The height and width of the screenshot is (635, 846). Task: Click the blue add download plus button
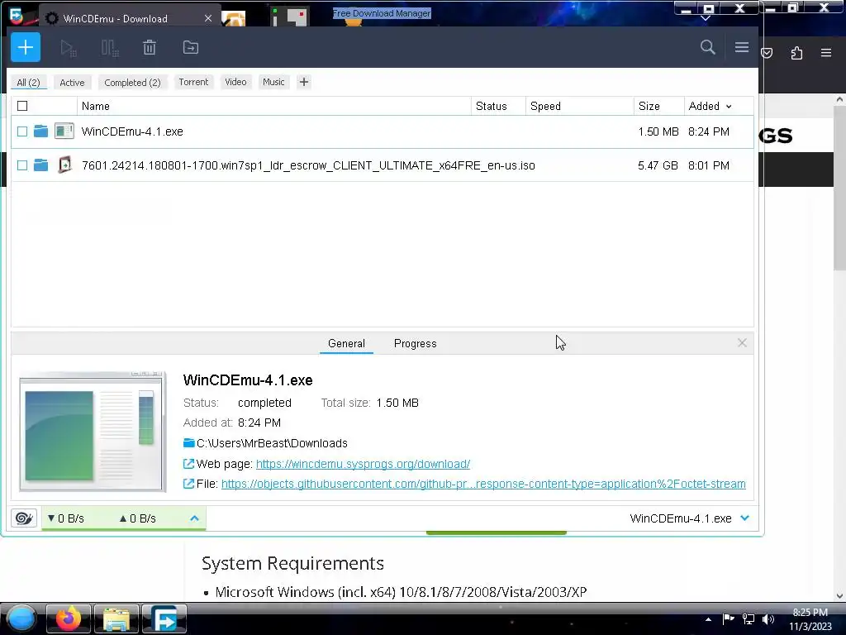click(x=26, y=47)
